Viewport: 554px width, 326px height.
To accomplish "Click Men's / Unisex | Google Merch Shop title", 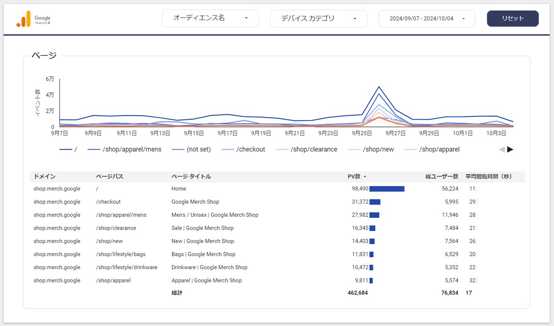I will 215,215.
